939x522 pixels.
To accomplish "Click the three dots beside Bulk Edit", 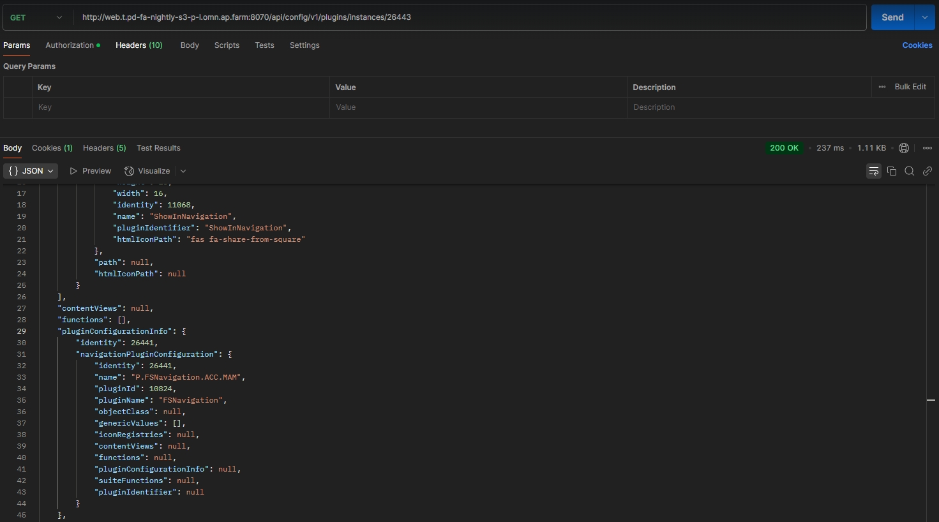I will pyautogui.click(x=882, y=87).
